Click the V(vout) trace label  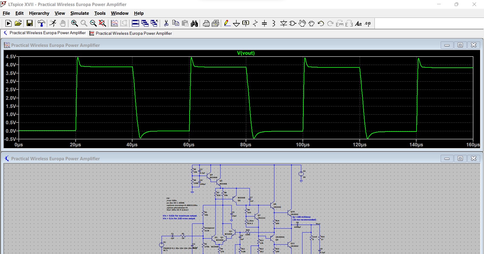tap(246, 53)
